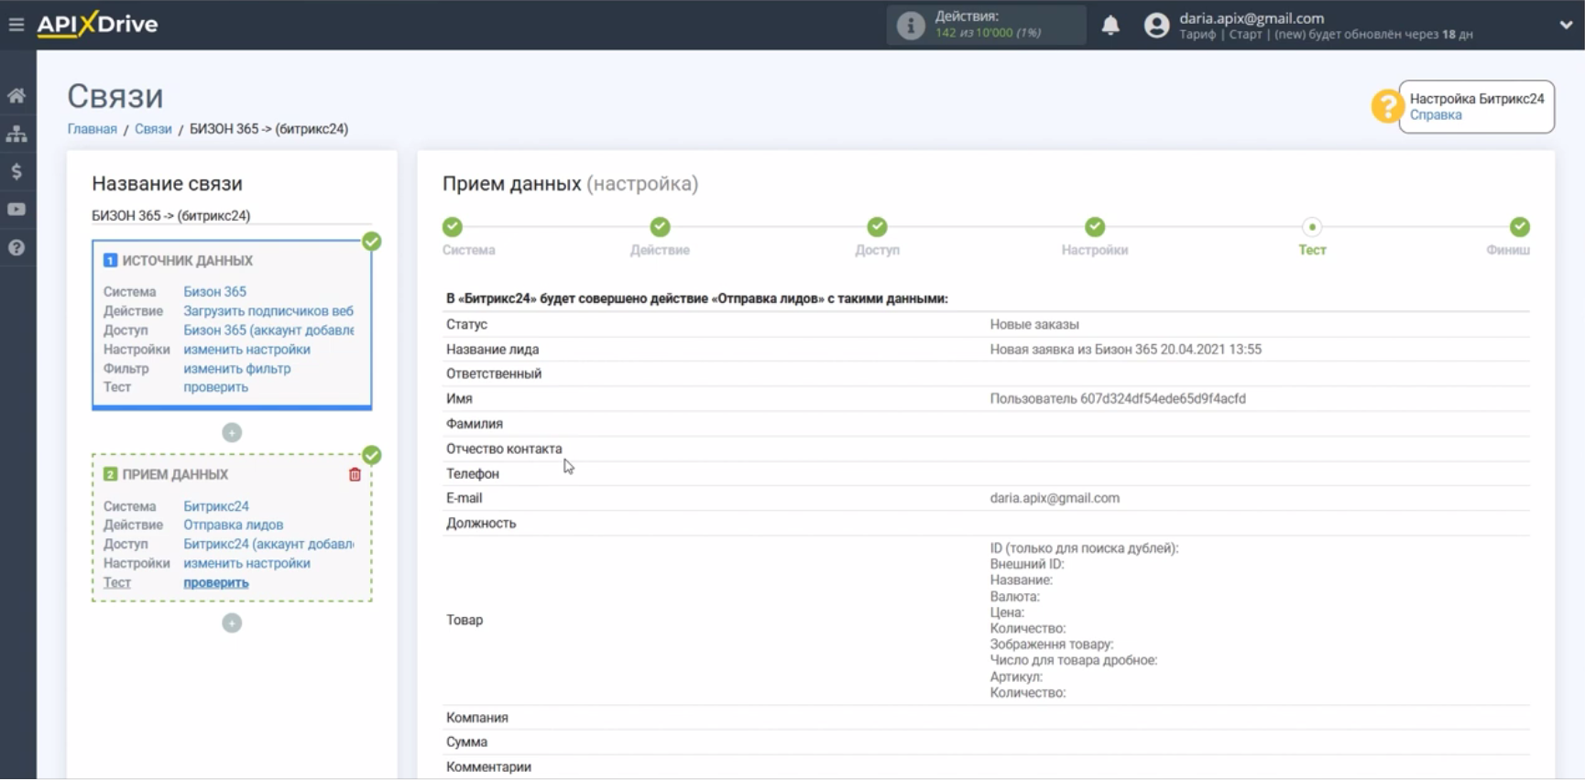This screenshot has height=780, width=1585.
Task: Open the connections sitemap sidebar icon
Action: 16,134
